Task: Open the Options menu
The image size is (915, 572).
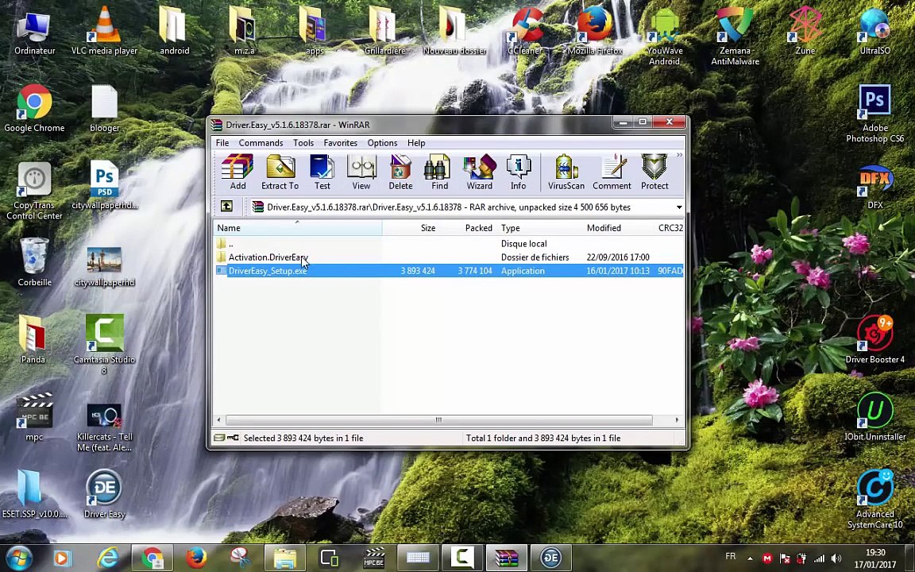Action: tap(382, 143)
